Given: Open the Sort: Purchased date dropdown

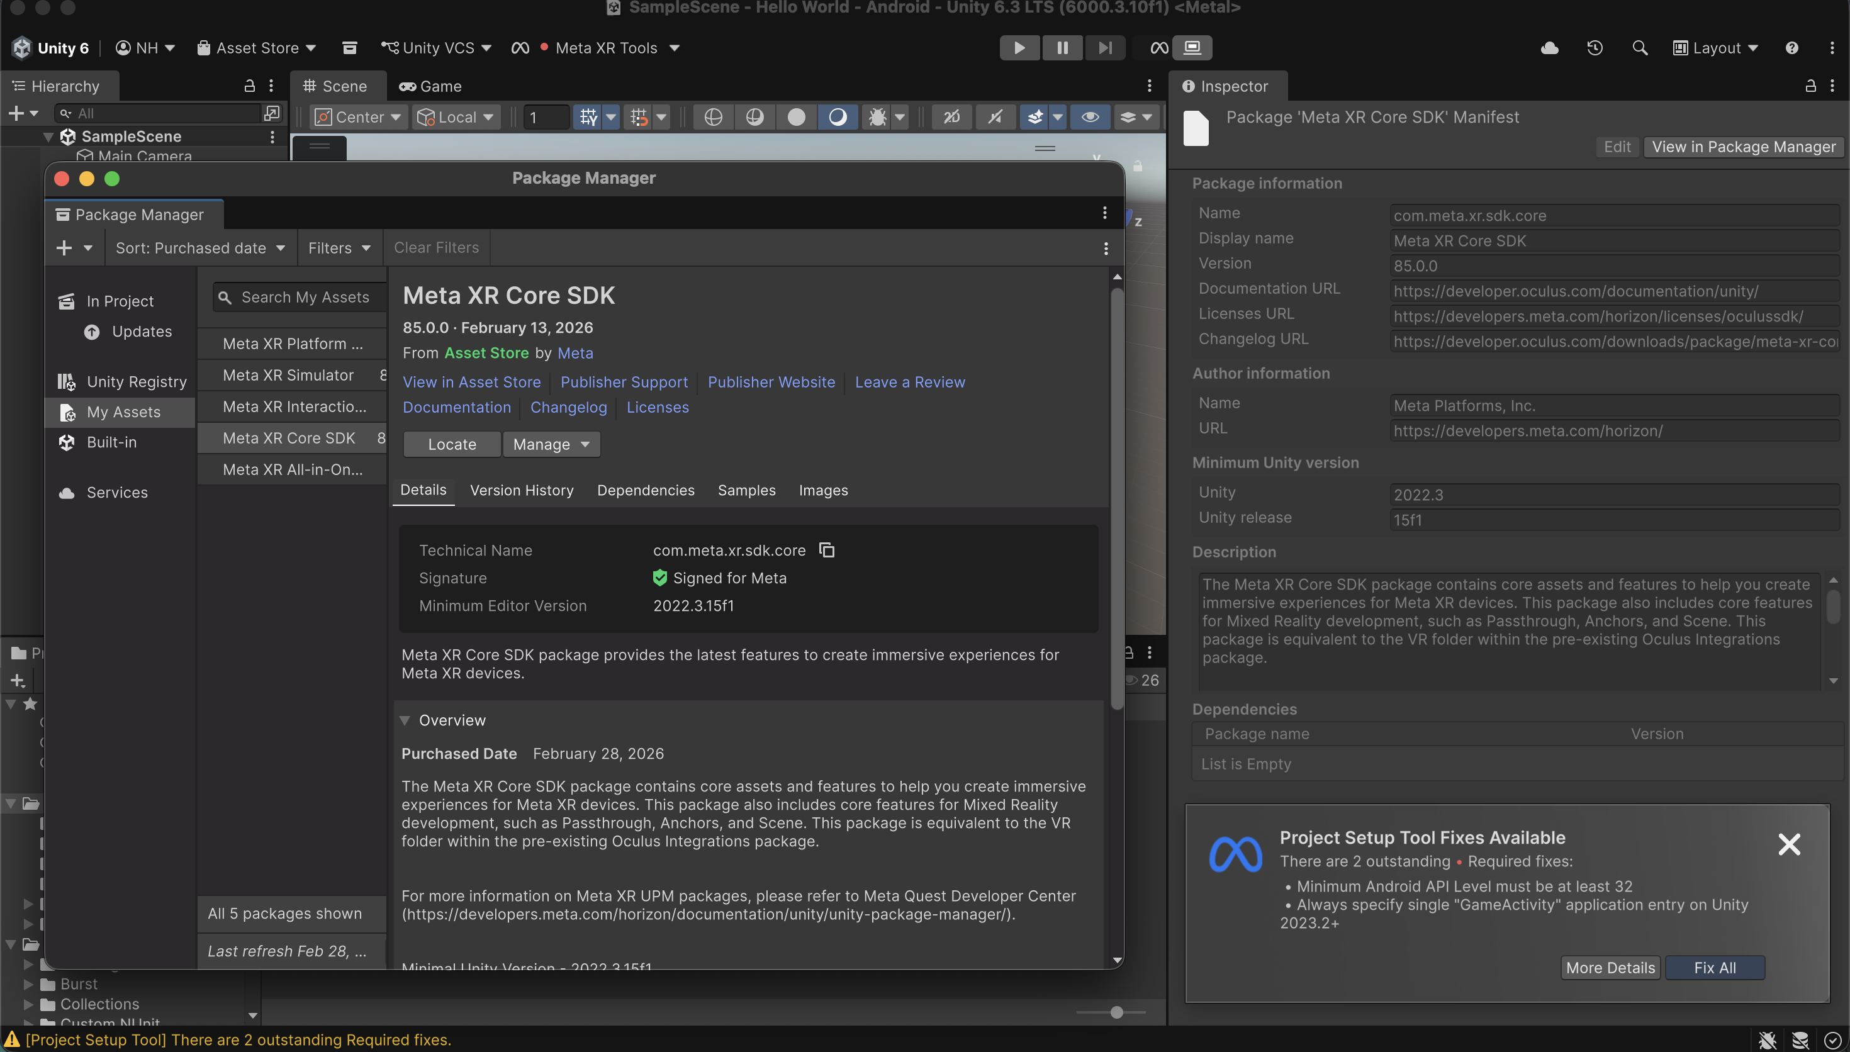Looking at the screenshot, I should [x=200, y=248].
